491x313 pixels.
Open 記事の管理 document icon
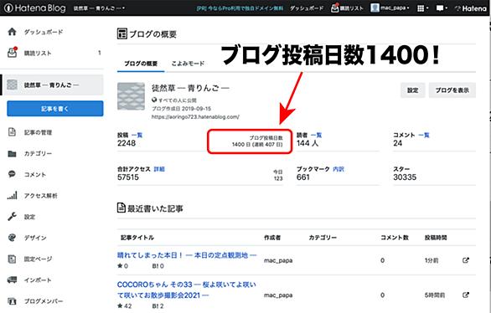[x=12, y=132]
